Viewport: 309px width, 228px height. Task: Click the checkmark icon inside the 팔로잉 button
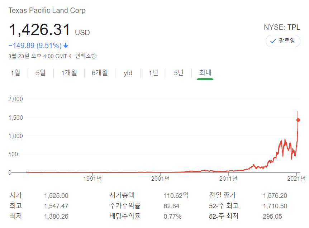pos(272,41)
